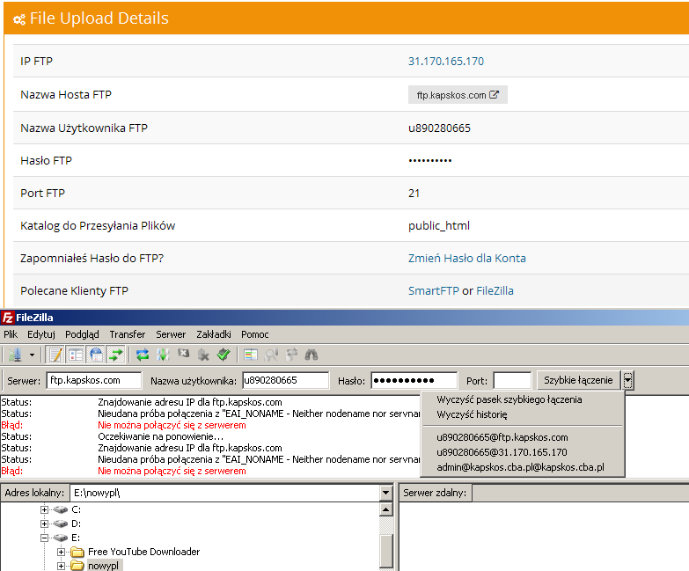Select u890280665@ftp.kapskos.com history entry
Image resolution: width=689 pixels, height=571 pixels.
coord(502,437)
